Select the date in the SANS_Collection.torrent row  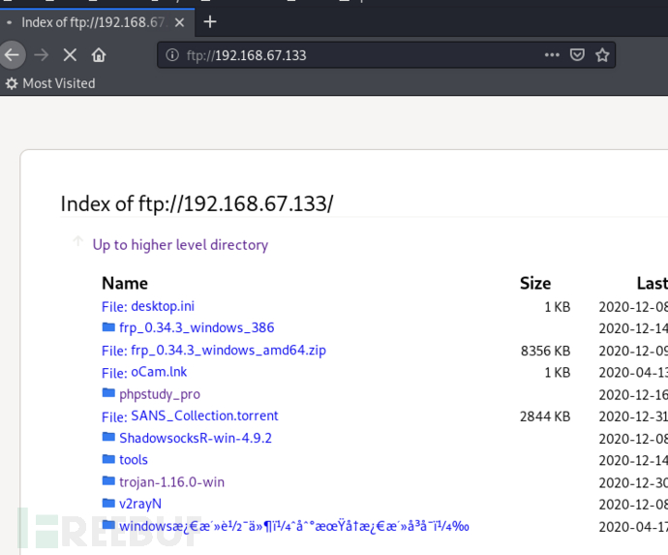point(633,416)
